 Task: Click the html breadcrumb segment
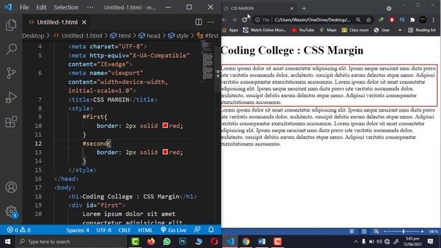click(124, 36)
